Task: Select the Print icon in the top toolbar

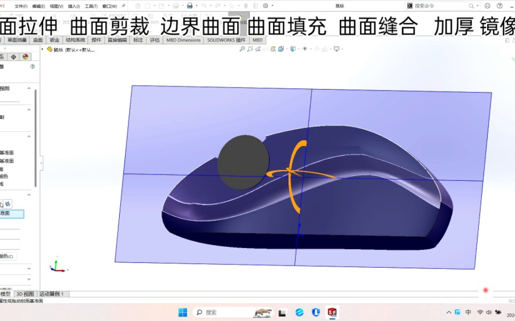Action: 189,5
